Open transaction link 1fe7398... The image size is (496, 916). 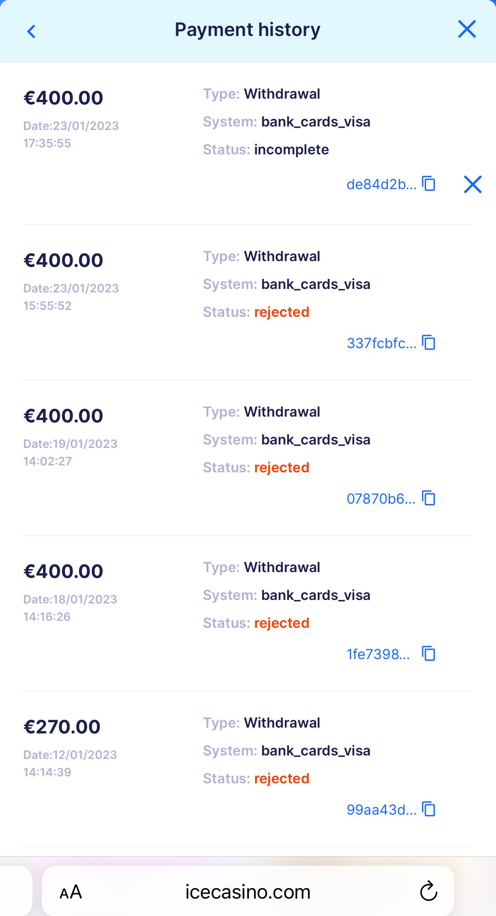(x=378, y=655)
